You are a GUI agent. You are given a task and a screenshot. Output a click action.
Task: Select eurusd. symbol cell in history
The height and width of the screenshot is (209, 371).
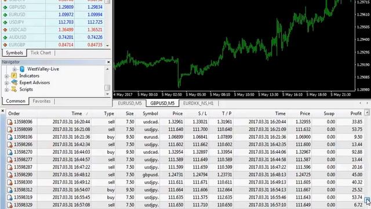point(151,137)
